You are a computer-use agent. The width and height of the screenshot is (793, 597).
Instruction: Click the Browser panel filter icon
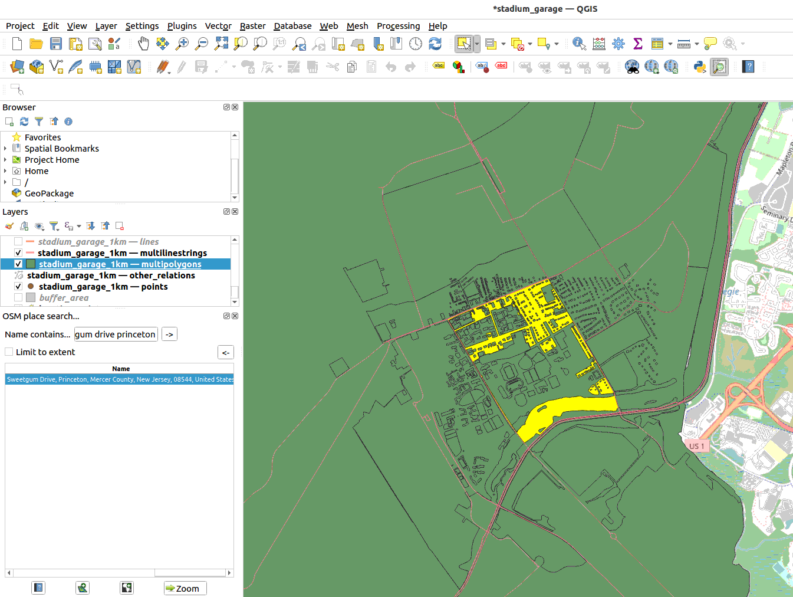[39, 122]
